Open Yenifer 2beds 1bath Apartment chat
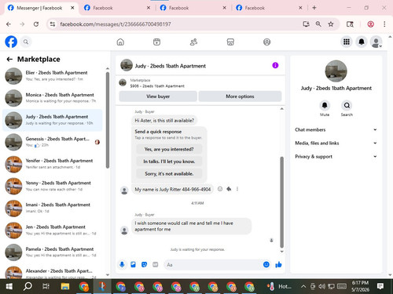Screen dimensions: 393x294 click(53, 164)
